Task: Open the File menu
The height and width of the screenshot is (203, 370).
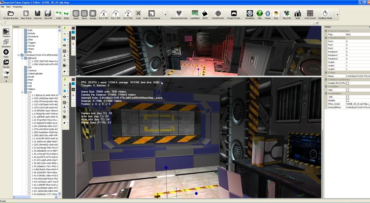Action: [x=2, y=7]
